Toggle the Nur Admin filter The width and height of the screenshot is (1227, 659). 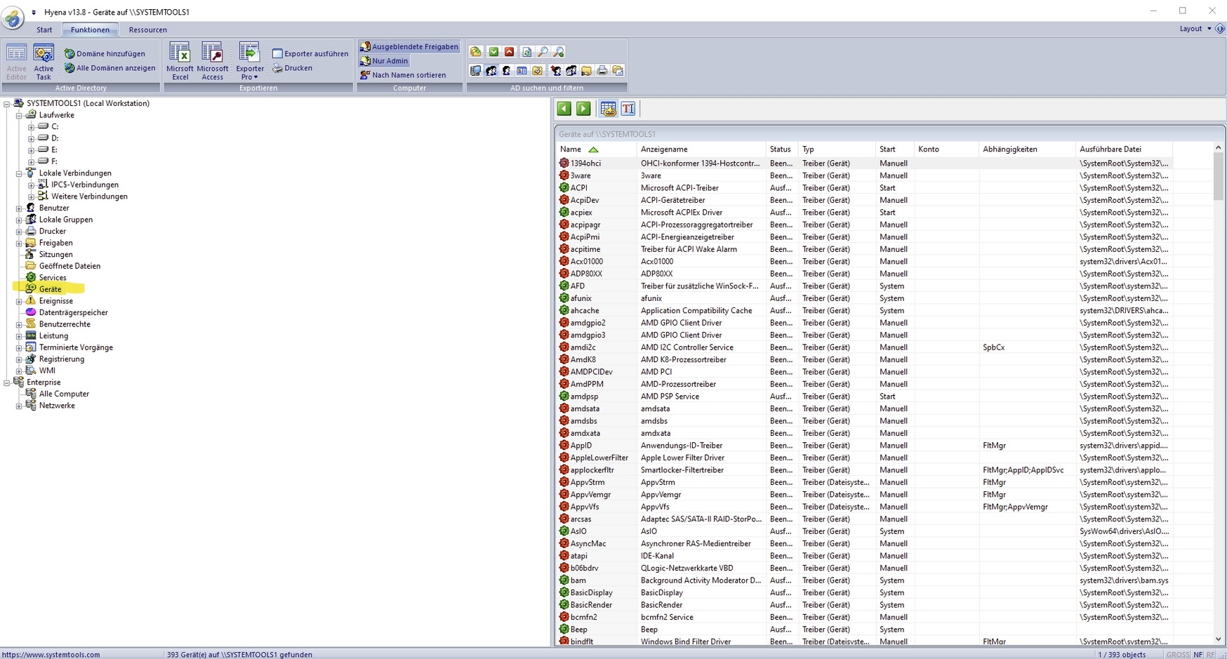(x=384, y=61)
